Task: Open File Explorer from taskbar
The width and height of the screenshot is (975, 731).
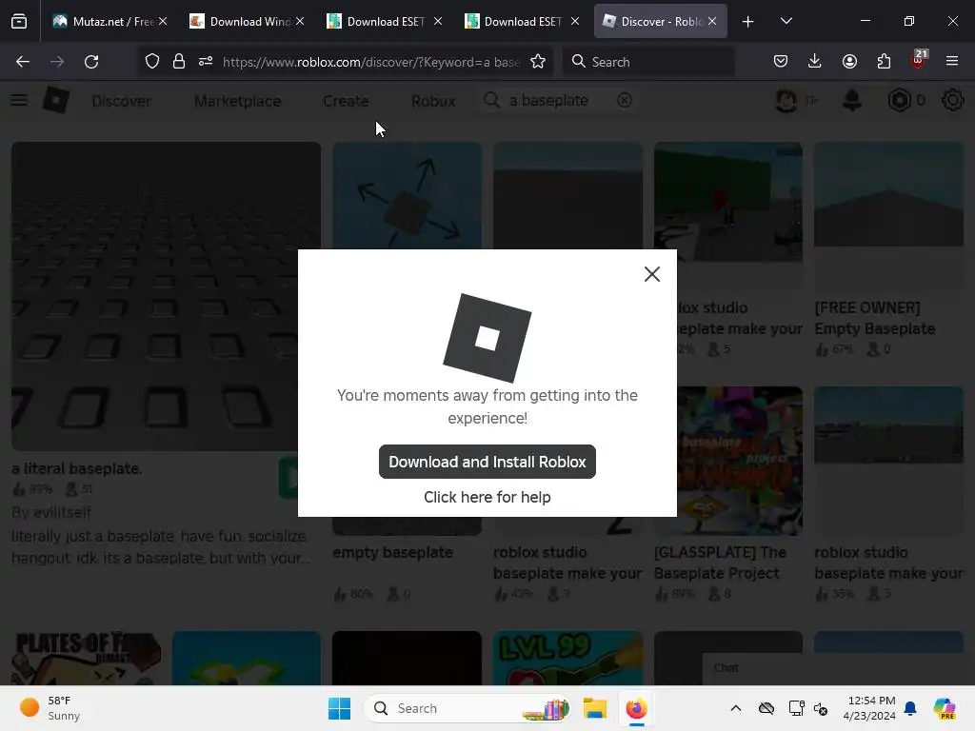Action: point(594,708)
